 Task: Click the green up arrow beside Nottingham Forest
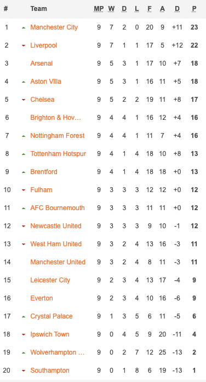point(24,136)
